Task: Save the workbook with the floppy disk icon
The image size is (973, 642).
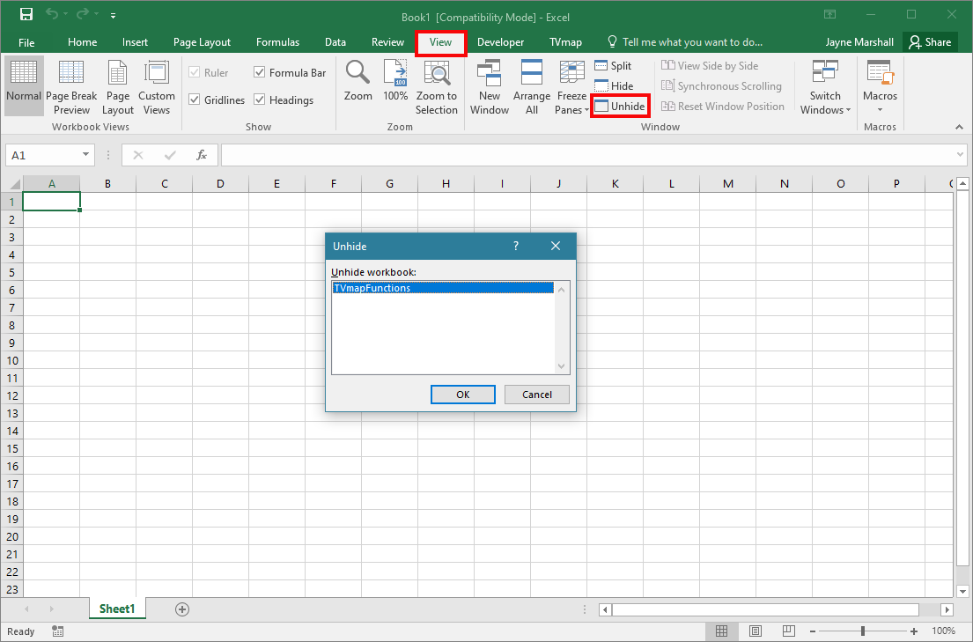Action: [26, 14]
